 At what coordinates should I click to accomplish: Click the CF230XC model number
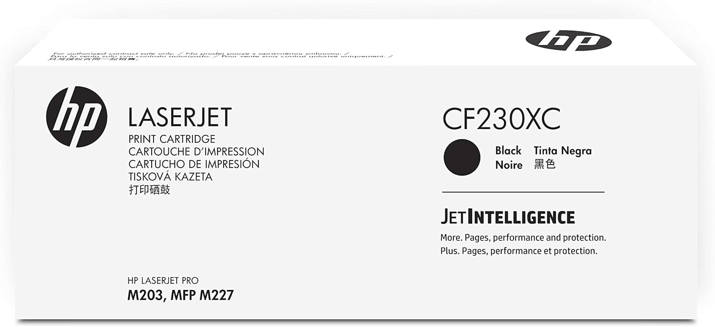tap(501, 118)
